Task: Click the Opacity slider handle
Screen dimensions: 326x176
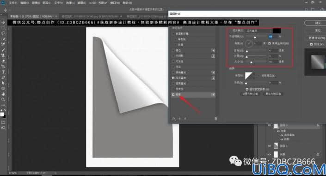Action: point(255,37)
